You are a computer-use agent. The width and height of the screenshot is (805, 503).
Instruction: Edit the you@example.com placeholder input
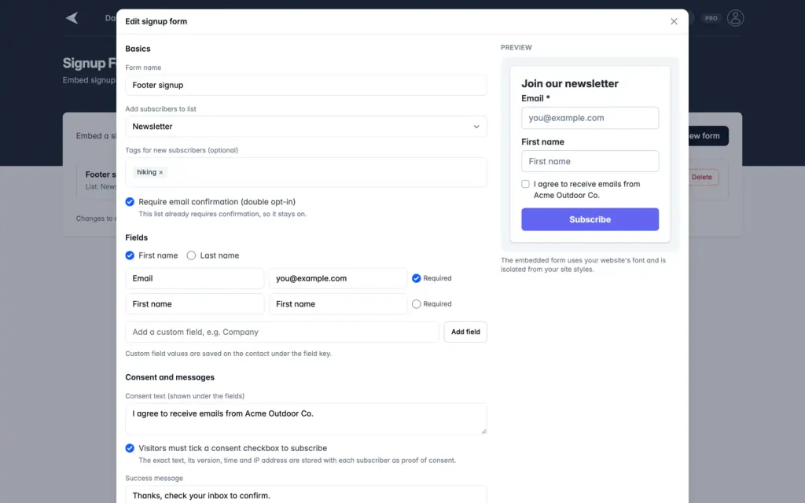338,278
